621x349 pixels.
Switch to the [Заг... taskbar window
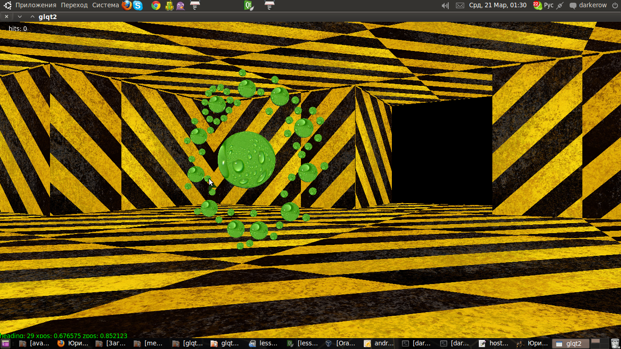coord(112,344)
